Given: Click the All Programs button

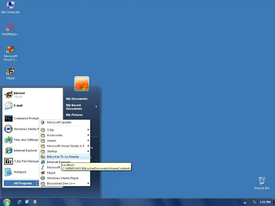Looking at the screenshot, I should [x=21, y=183].
